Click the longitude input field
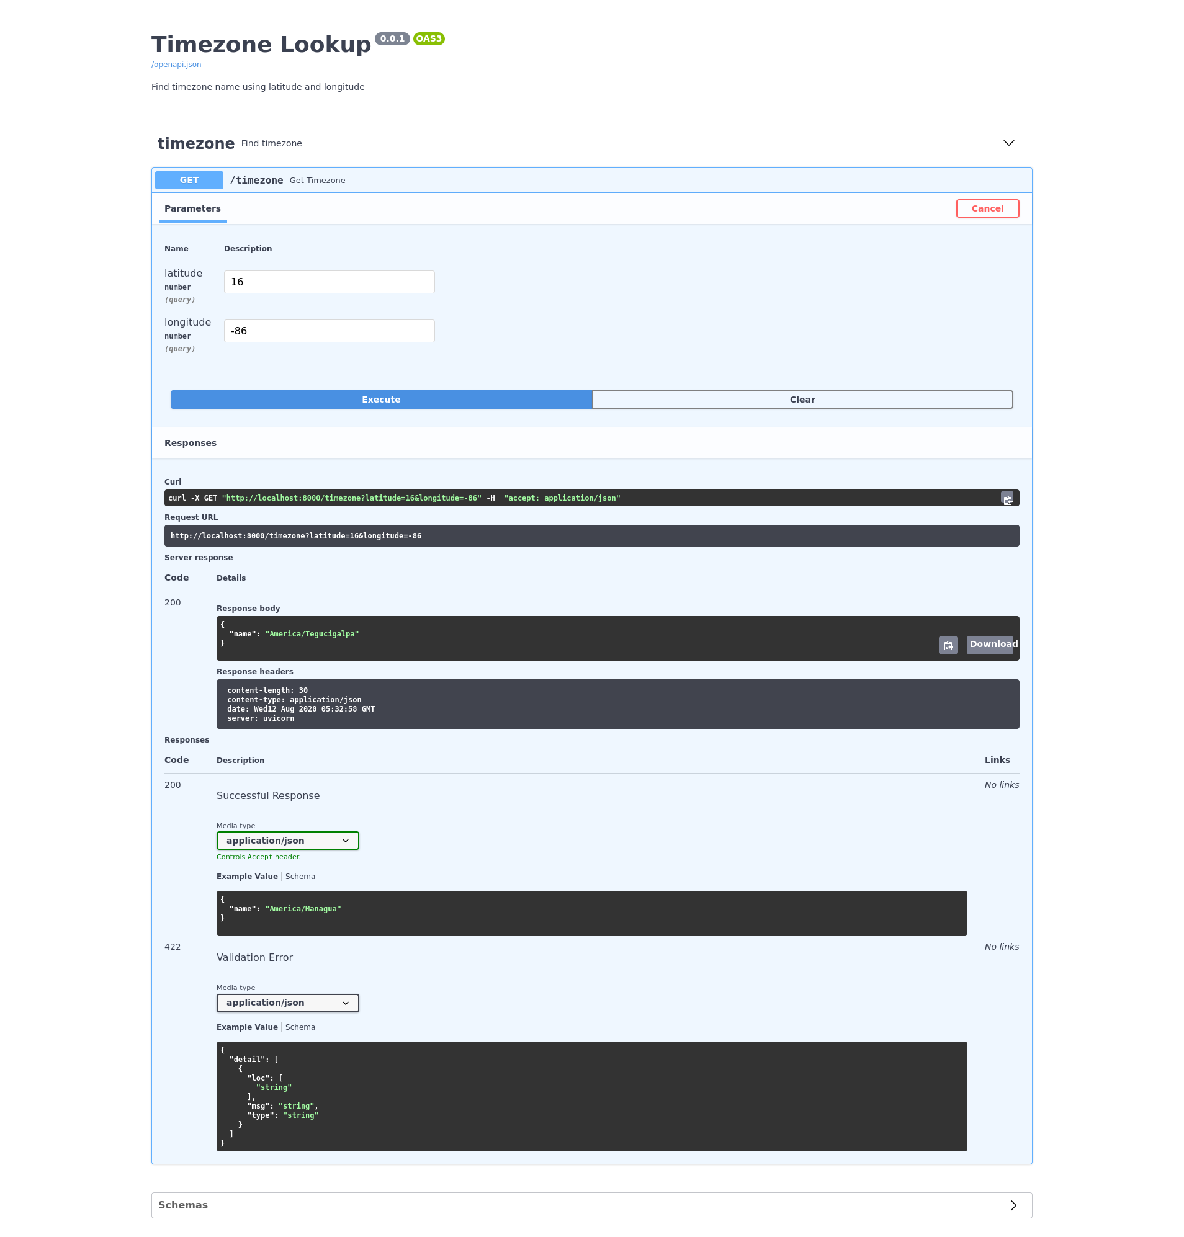1184x1237 pixels. coord(329,331)
